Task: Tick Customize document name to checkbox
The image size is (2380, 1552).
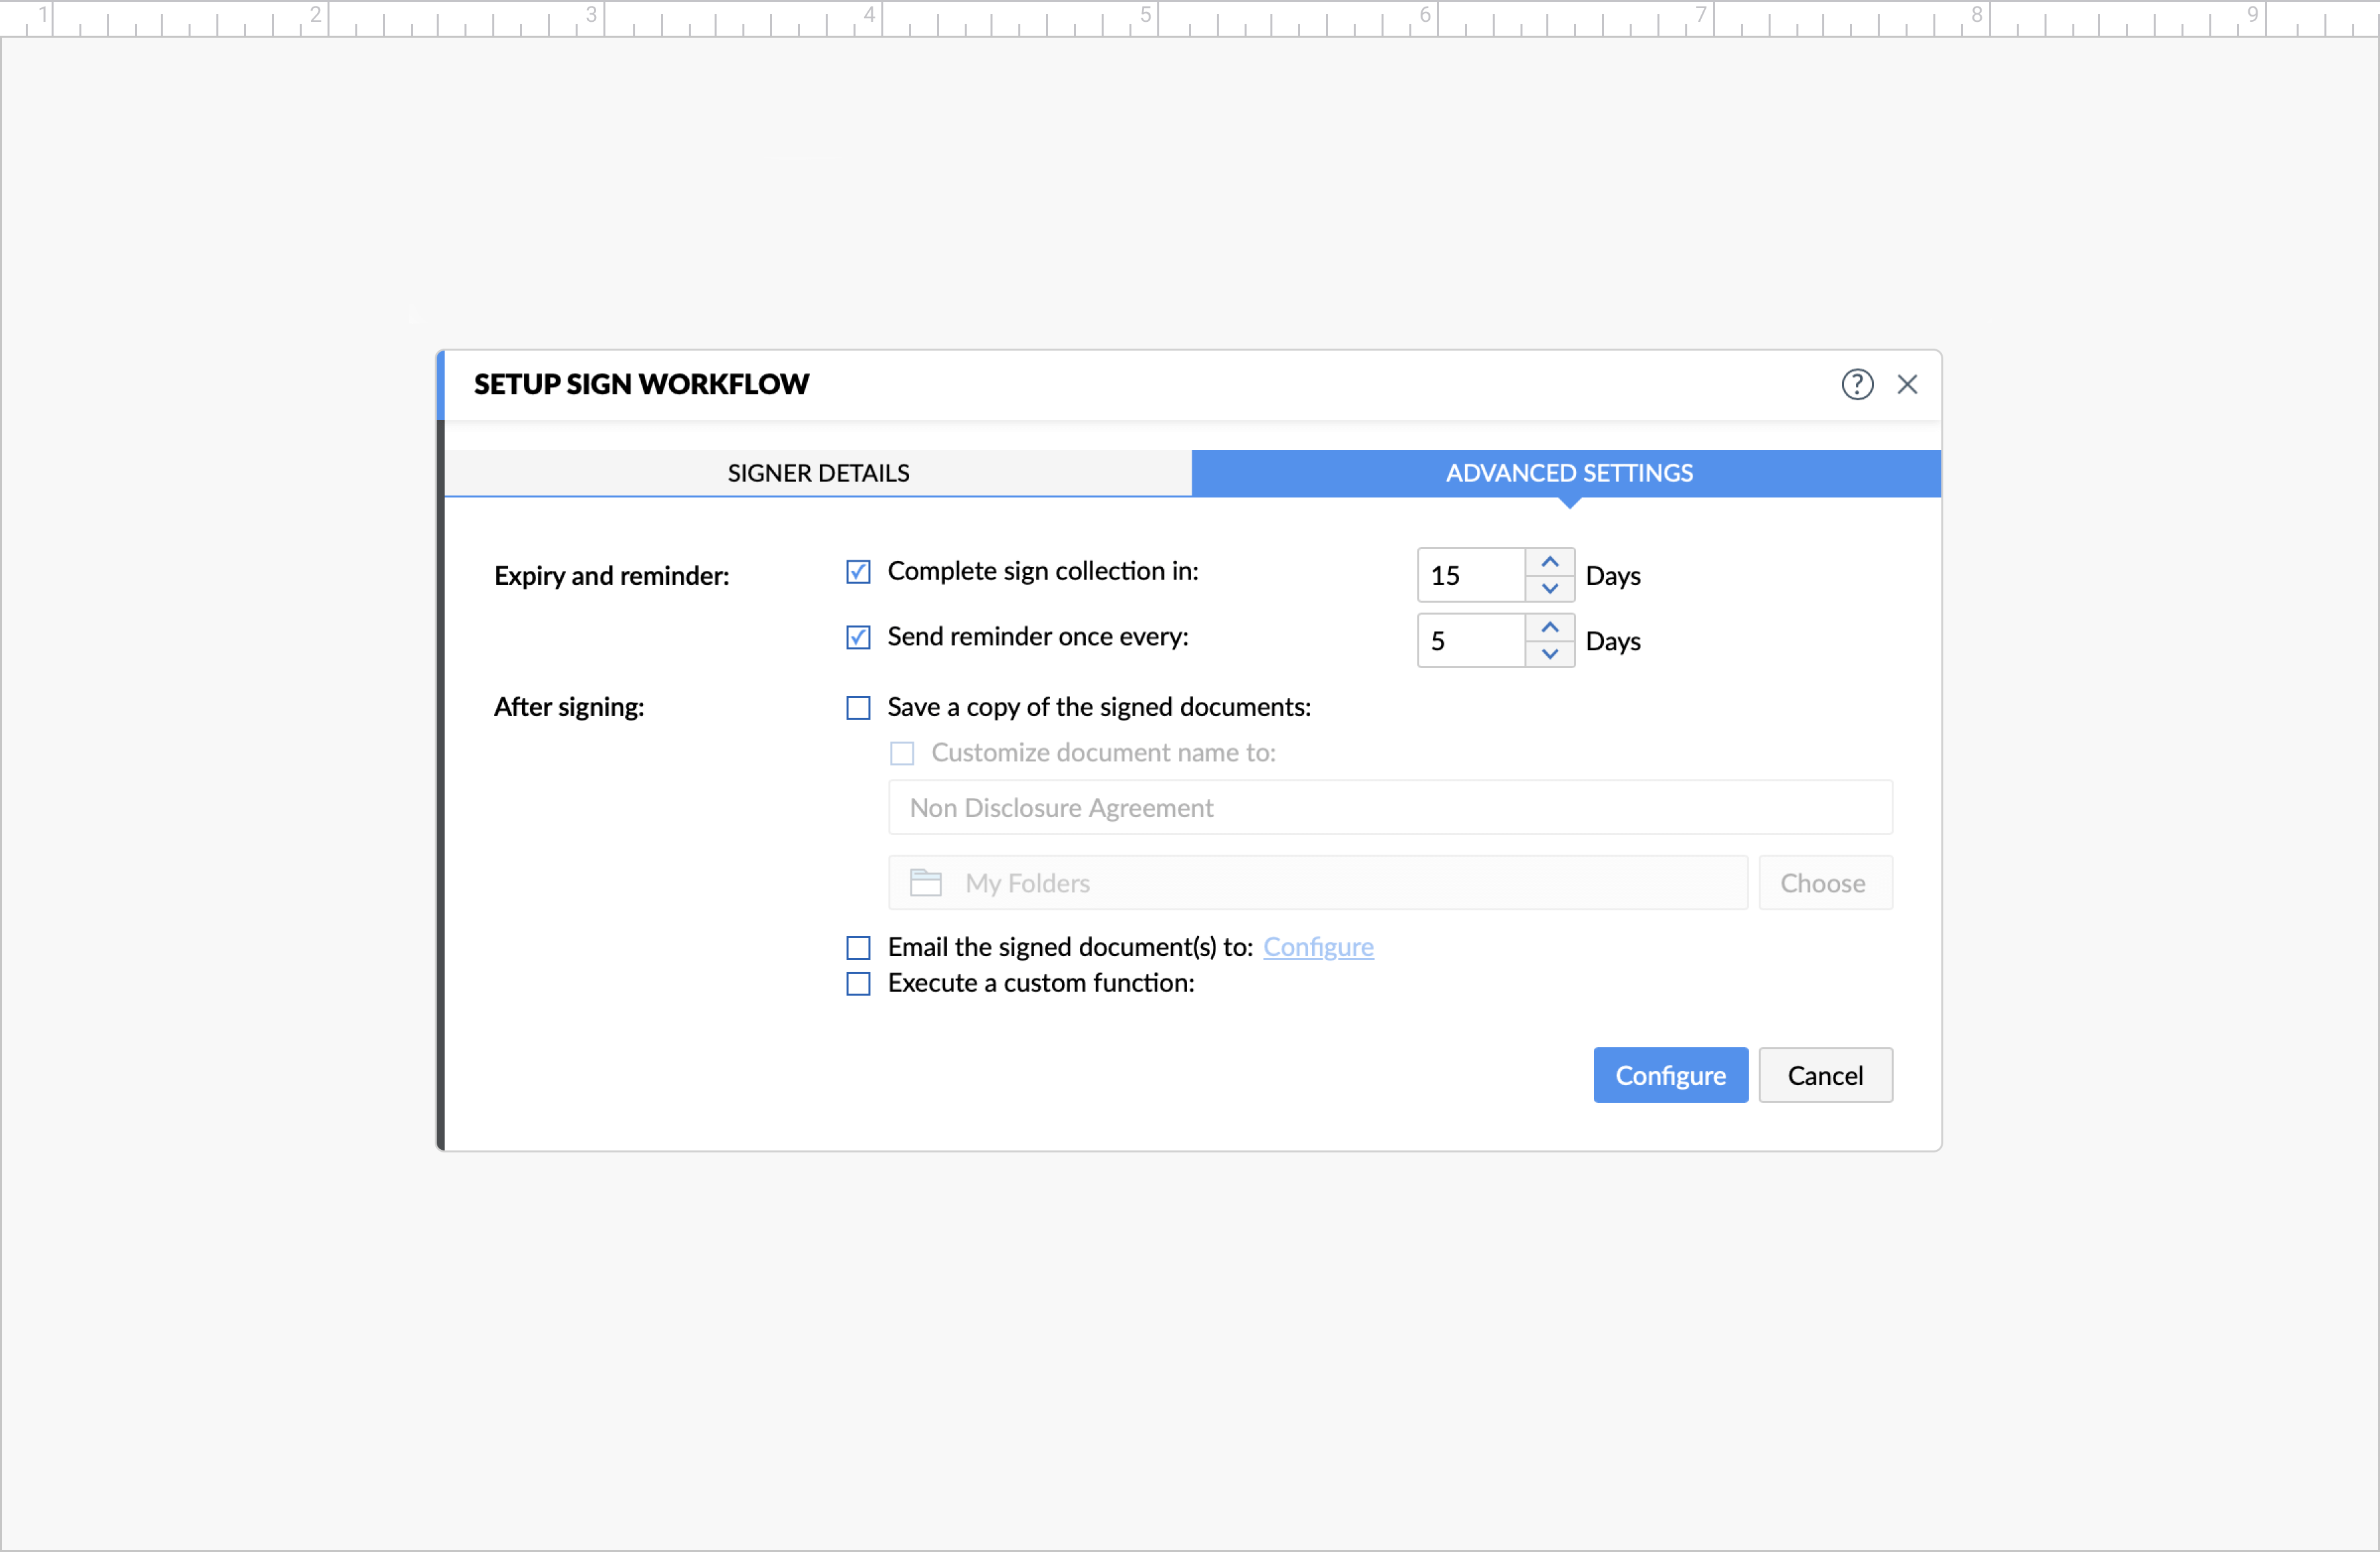Action: click(902, 753)
